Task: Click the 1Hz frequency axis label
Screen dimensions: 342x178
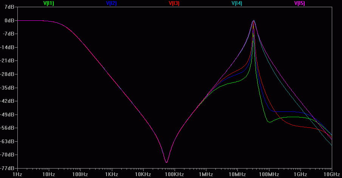Action: 17,174
